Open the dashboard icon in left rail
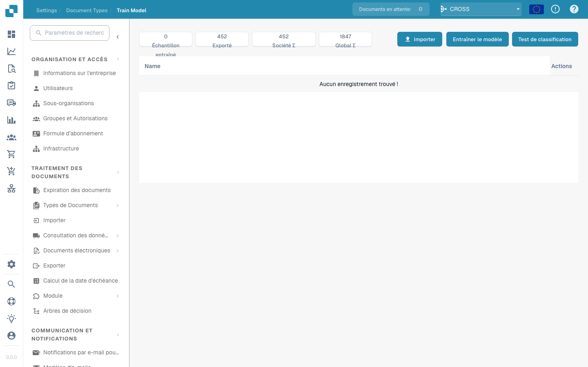The image size is (588, 367). [x=11, y=34]
